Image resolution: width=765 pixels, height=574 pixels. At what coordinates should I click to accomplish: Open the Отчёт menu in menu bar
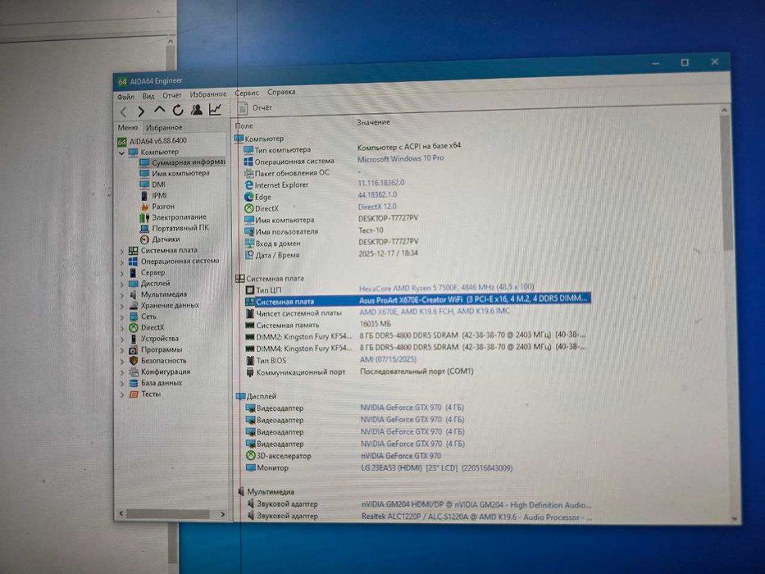coord(171,95)
